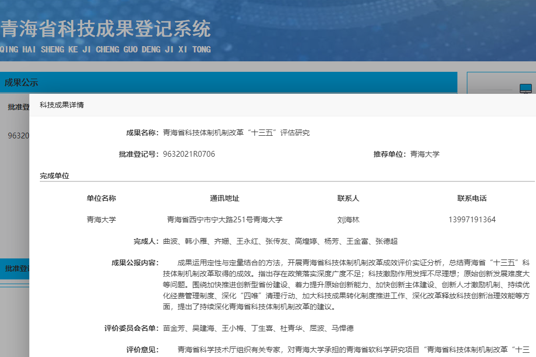Click the 单位名称 column header
The image size is (536, 357).
[101, 198]
